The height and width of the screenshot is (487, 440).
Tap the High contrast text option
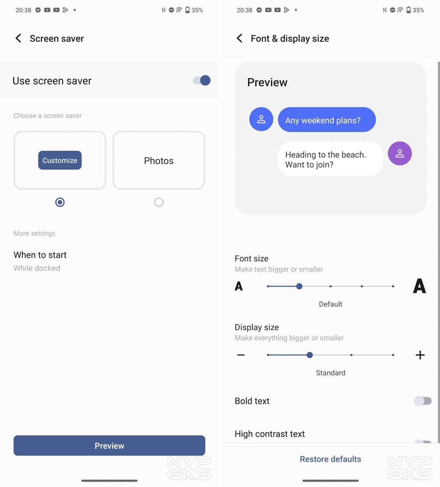tap(270, 434)
